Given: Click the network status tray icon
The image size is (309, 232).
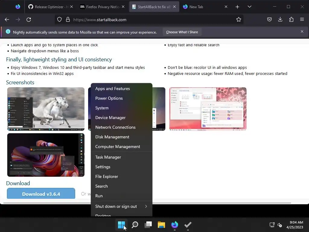Looking at the screenshot, I should 272,225.
